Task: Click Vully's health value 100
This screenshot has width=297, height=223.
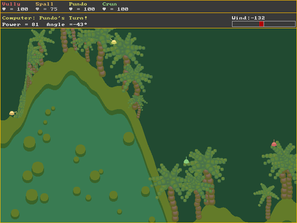Action: click(x=22, y=9)
